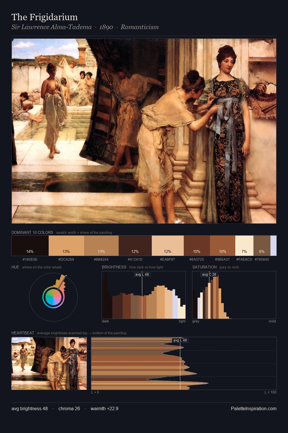Image resolution: width=288 pixels, height=433 pixels.
Task: Click the 'light' axis label
Action: coord(182,321)
